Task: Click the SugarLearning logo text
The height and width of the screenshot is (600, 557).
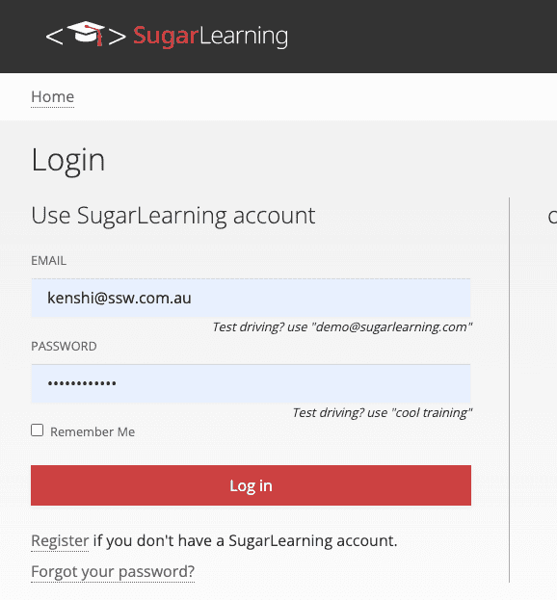Action: pos(210,37)
